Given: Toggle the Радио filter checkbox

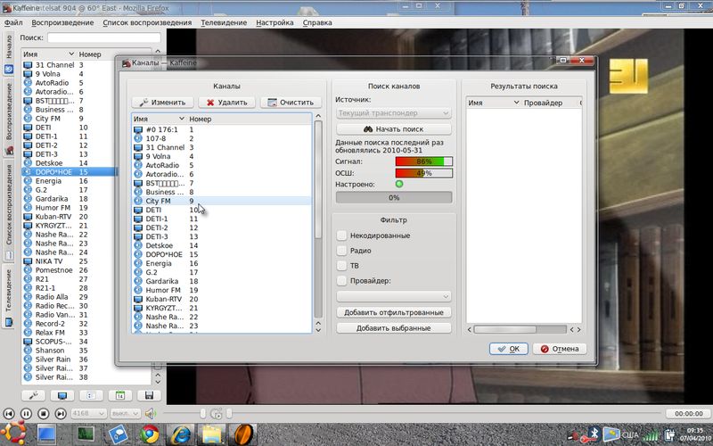Looking at the screenshot, I should pyautogui.click(x=343, y=250).
